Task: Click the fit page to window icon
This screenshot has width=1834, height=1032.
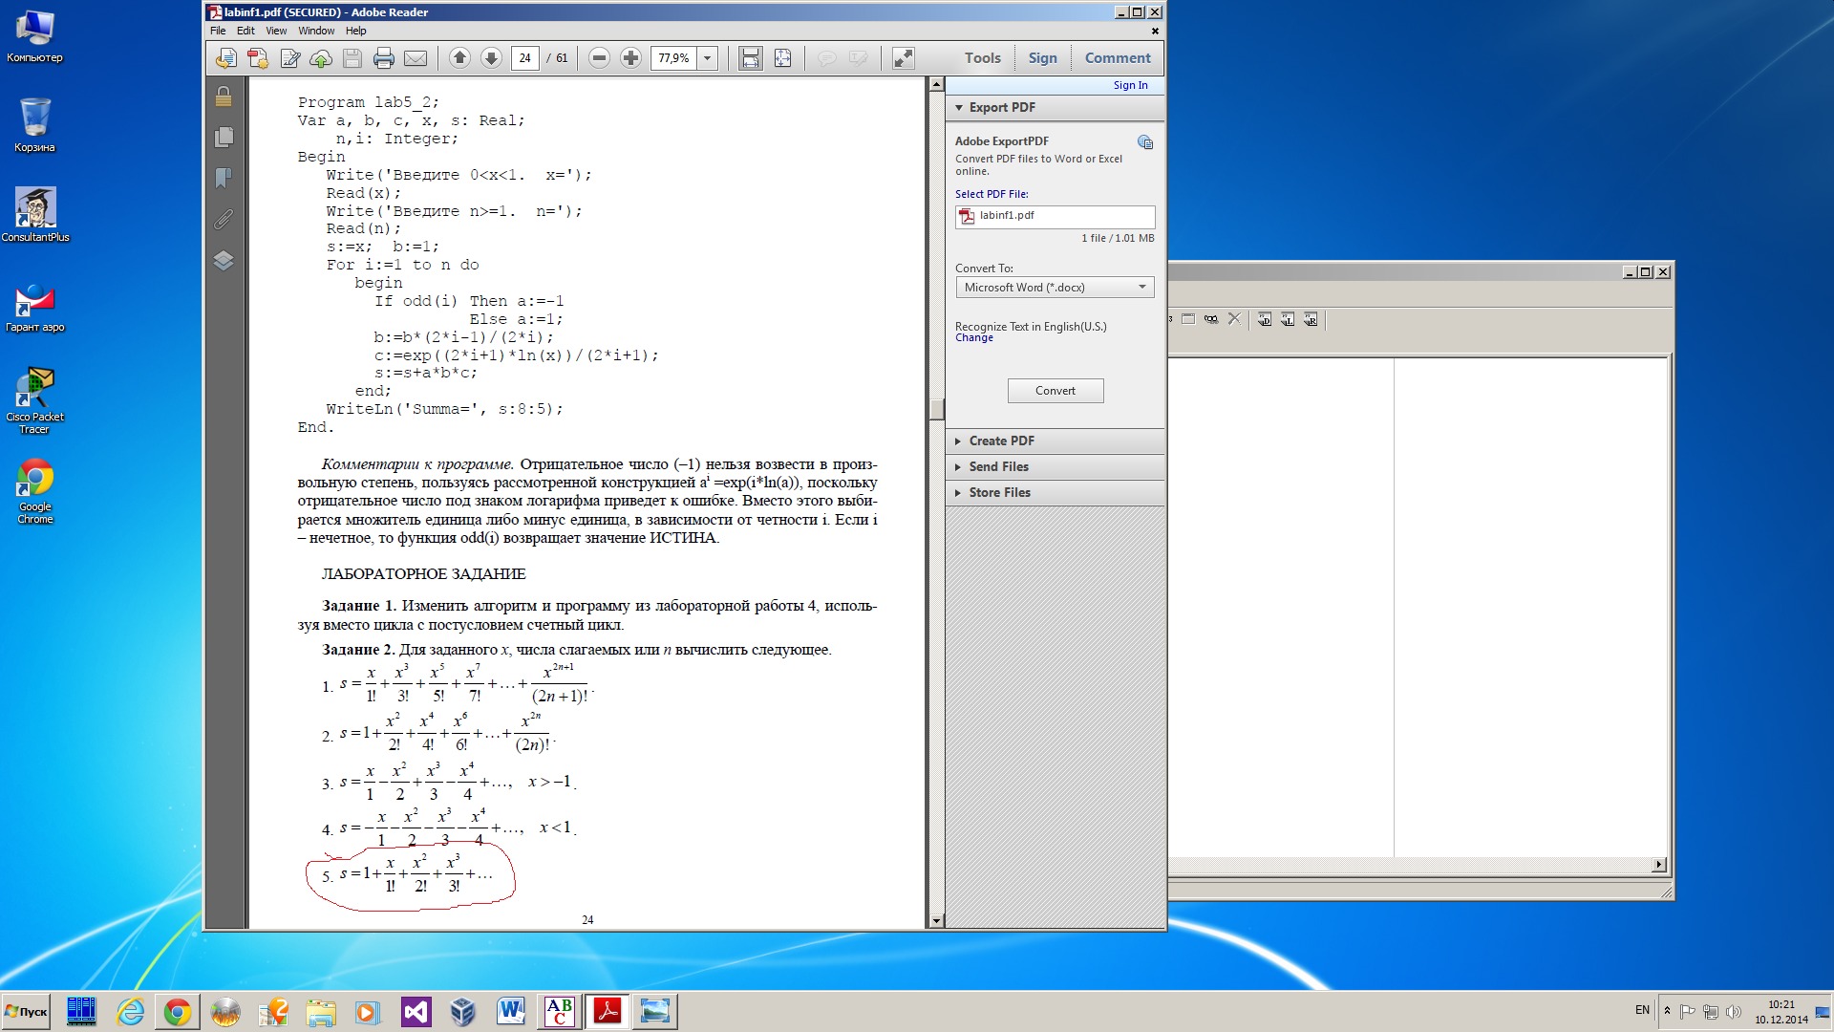Action: [781, 56]
